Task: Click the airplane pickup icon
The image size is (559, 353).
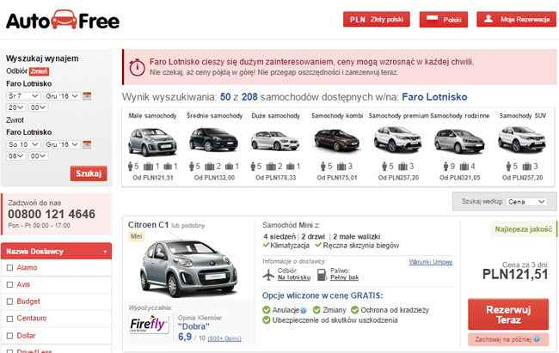Action: pos(268,275)
